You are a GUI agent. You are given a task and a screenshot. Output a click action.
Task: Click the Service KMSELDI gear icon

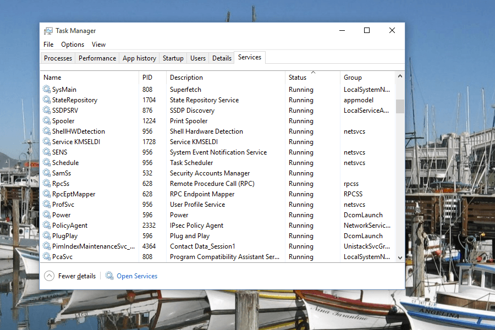click(x=47, y=141)
